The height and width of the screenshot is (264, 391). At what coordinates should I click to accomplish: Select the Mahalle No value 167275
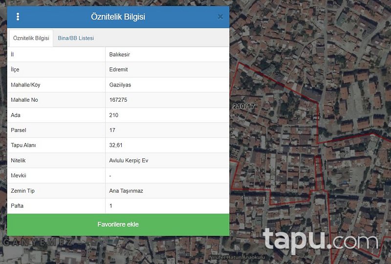click(118, 100)
